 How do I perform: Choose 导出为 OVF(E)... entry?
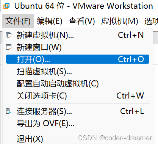pos(78,123)
